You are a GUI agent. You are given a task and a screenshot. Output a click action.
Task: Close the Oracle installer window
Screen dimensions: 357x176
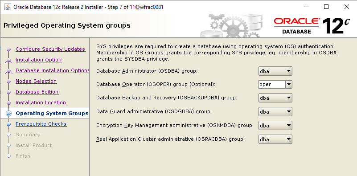347,7
